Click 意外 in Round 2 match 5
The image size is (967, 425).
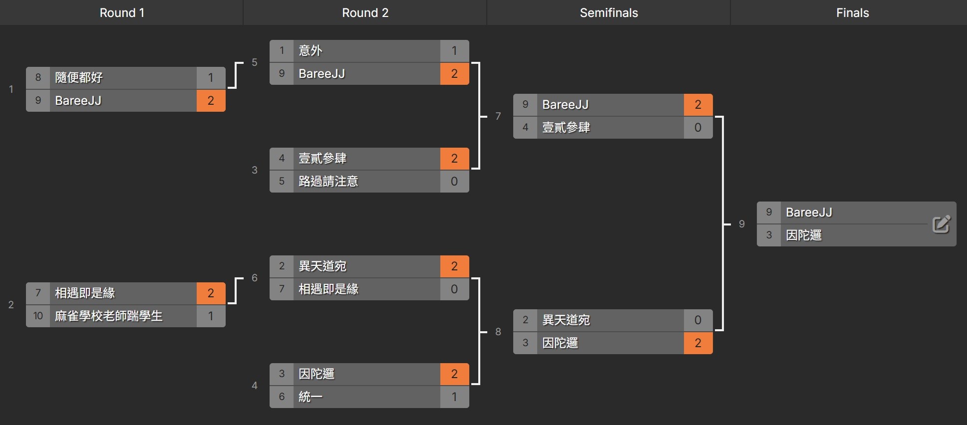pos(311,51)
